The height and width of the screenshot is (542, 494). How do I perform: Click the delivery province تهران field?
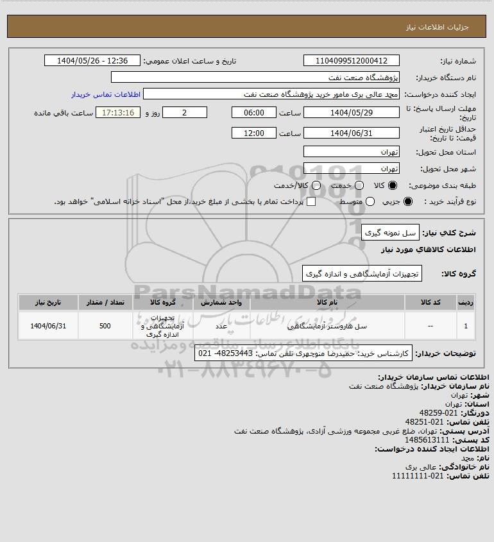tap(351, 152)
